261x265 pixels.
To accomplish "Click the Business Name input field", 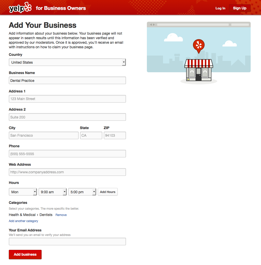I will tap(67, 80).
